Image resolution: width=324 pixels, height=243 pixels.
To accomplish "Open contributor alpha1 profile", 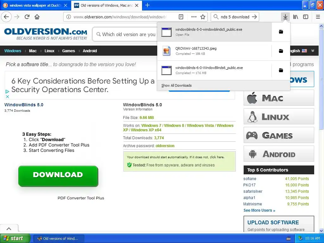I will pyautogui.click(x=249, y=198).
